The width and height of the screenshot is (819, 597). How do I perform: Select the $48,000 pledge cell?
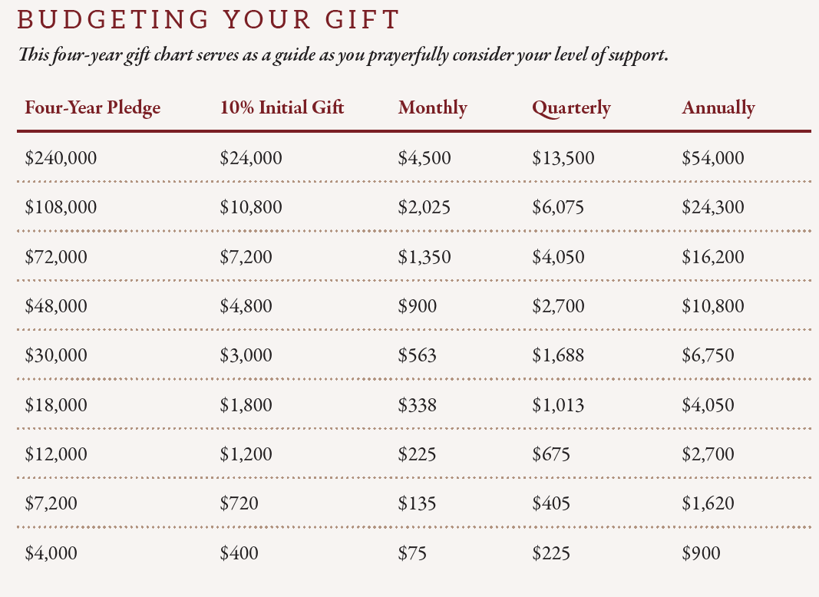click(56, 306)
